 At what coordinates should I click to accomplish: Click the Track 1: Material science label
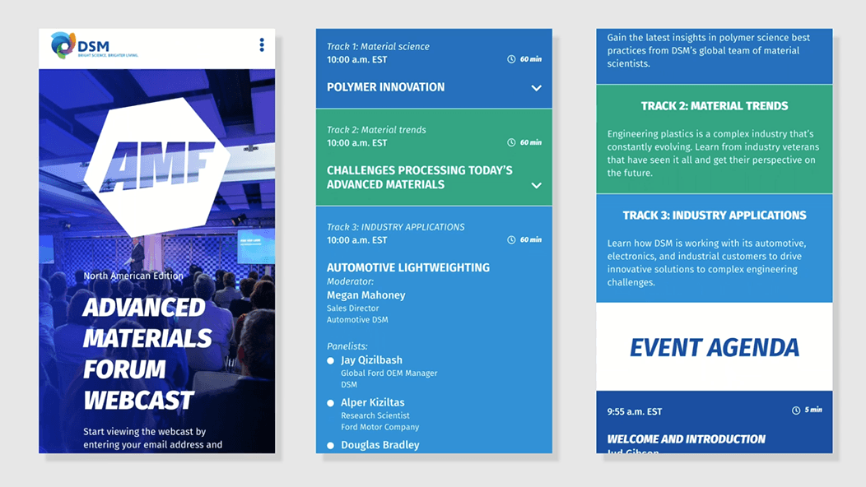click(378, 46)
